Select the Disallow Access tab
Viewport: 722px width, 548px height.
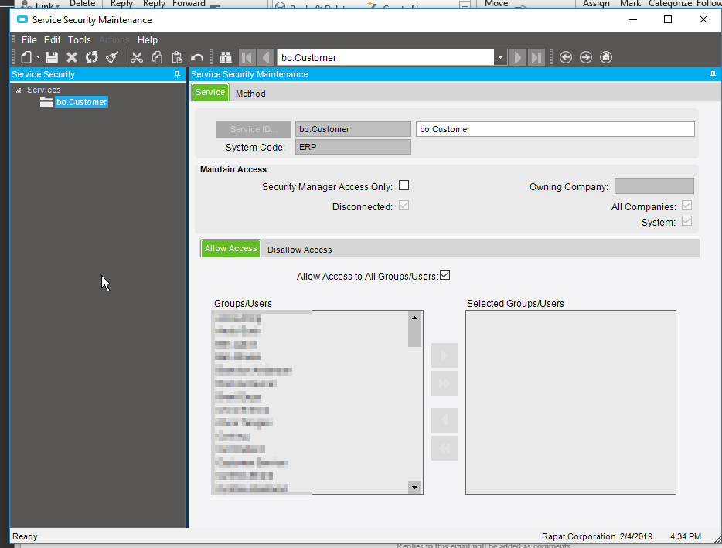click(x=299, y=250)
